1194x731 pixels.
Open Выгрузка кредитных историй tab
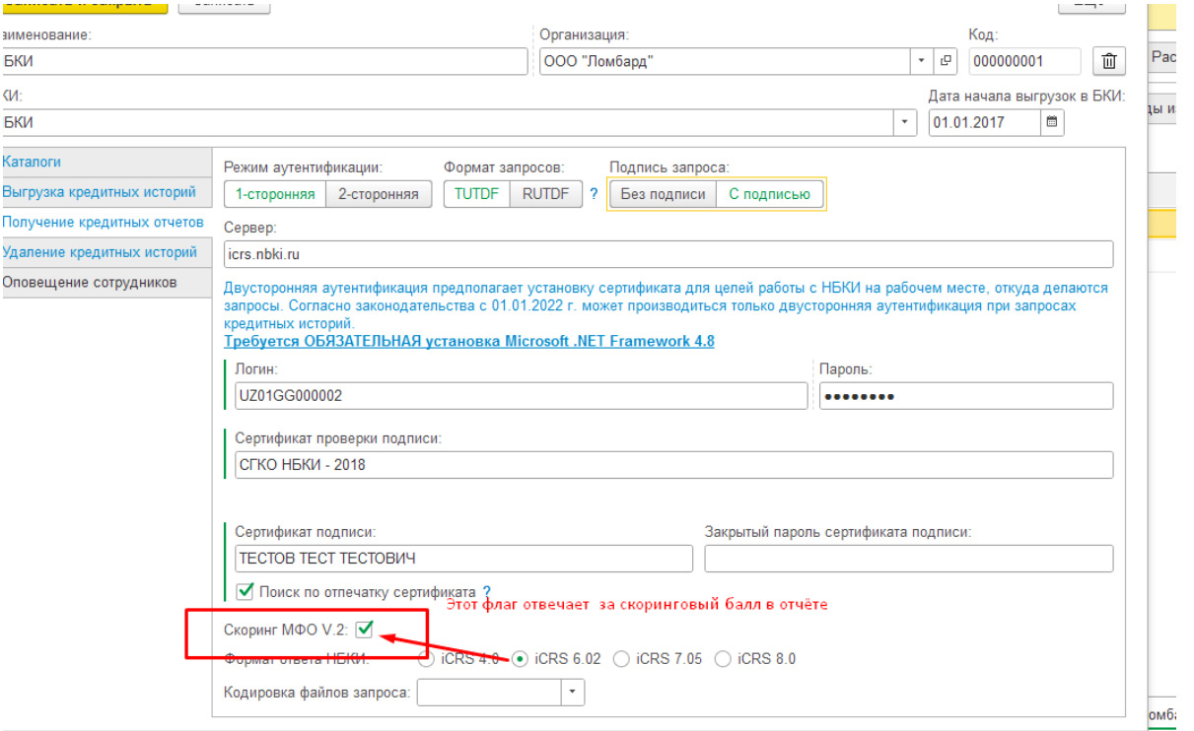click(x=106, y=192)
